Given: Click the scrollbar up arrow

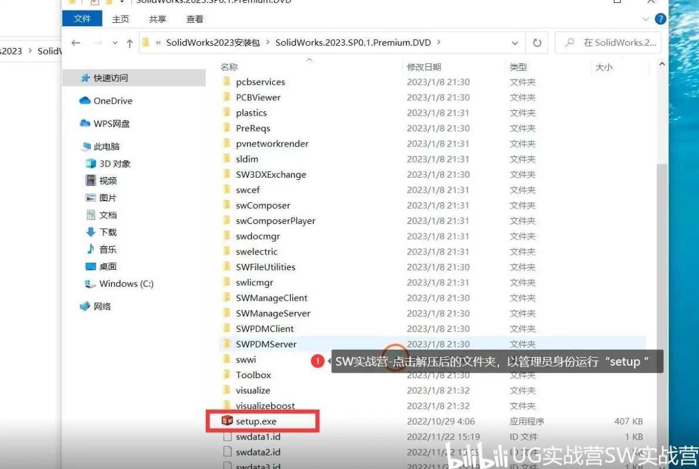Looking at the screenshot, I should [x=662, y=64].
